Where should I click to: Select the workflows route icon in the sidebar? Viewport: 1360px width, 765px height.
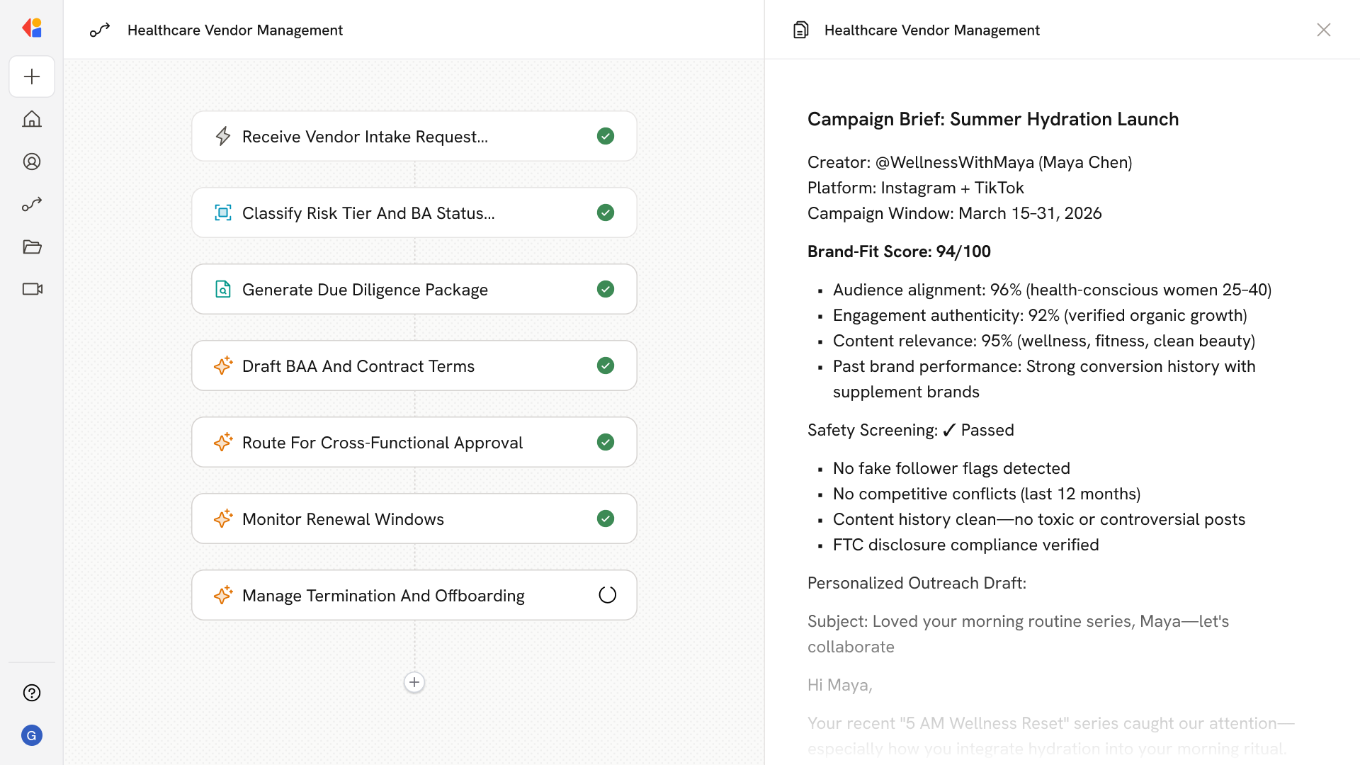point(32,204)
